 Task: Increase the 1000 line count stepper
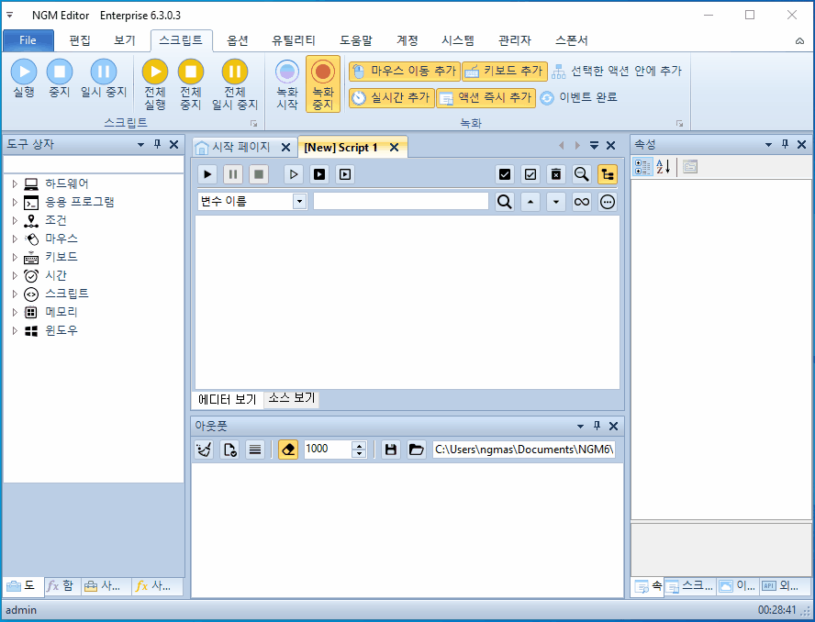tap(359, 445)
